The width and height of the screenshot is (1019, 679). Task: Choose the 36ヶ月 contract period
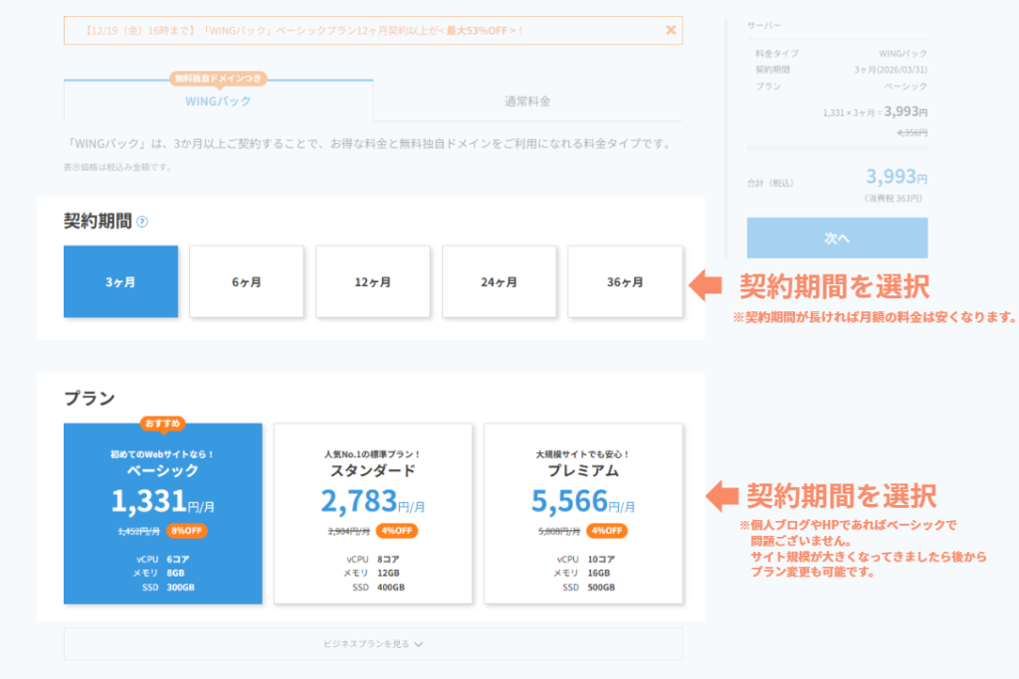(625, 282)
